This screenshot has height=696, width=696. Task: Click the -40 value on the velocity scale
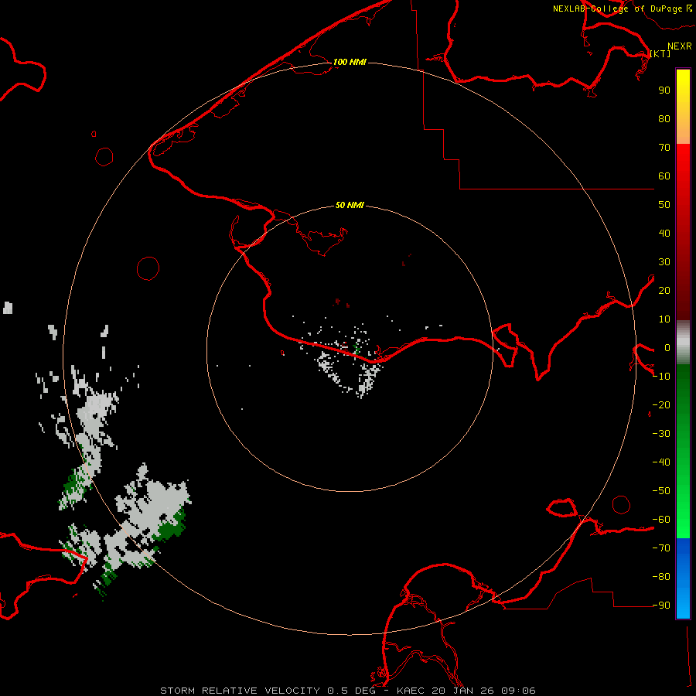(x=661, y=462)
